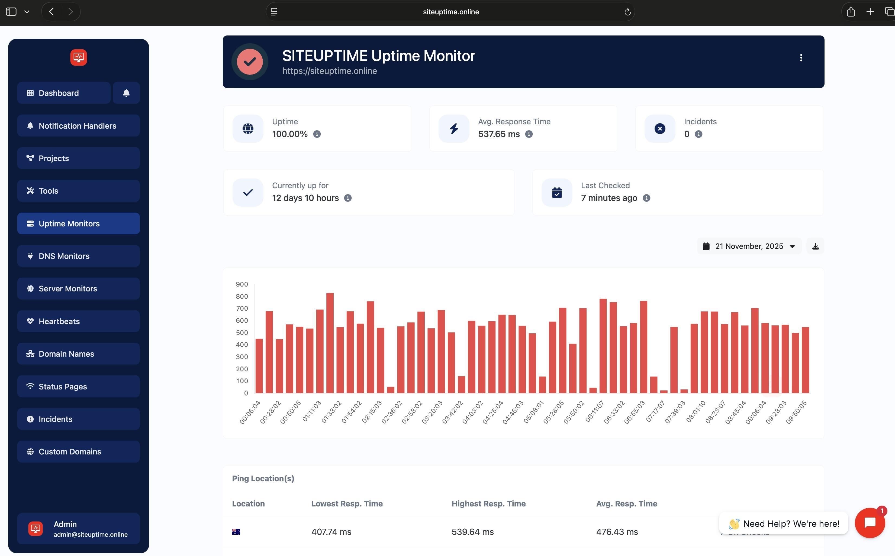Viewport: 895px width, 556px height.
Task: Click the download report icon
Action: pos(815,246)
